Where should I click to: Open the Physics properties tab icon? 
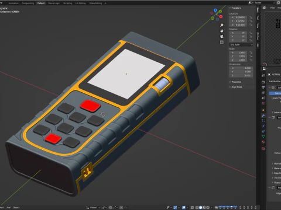[263, 126]
